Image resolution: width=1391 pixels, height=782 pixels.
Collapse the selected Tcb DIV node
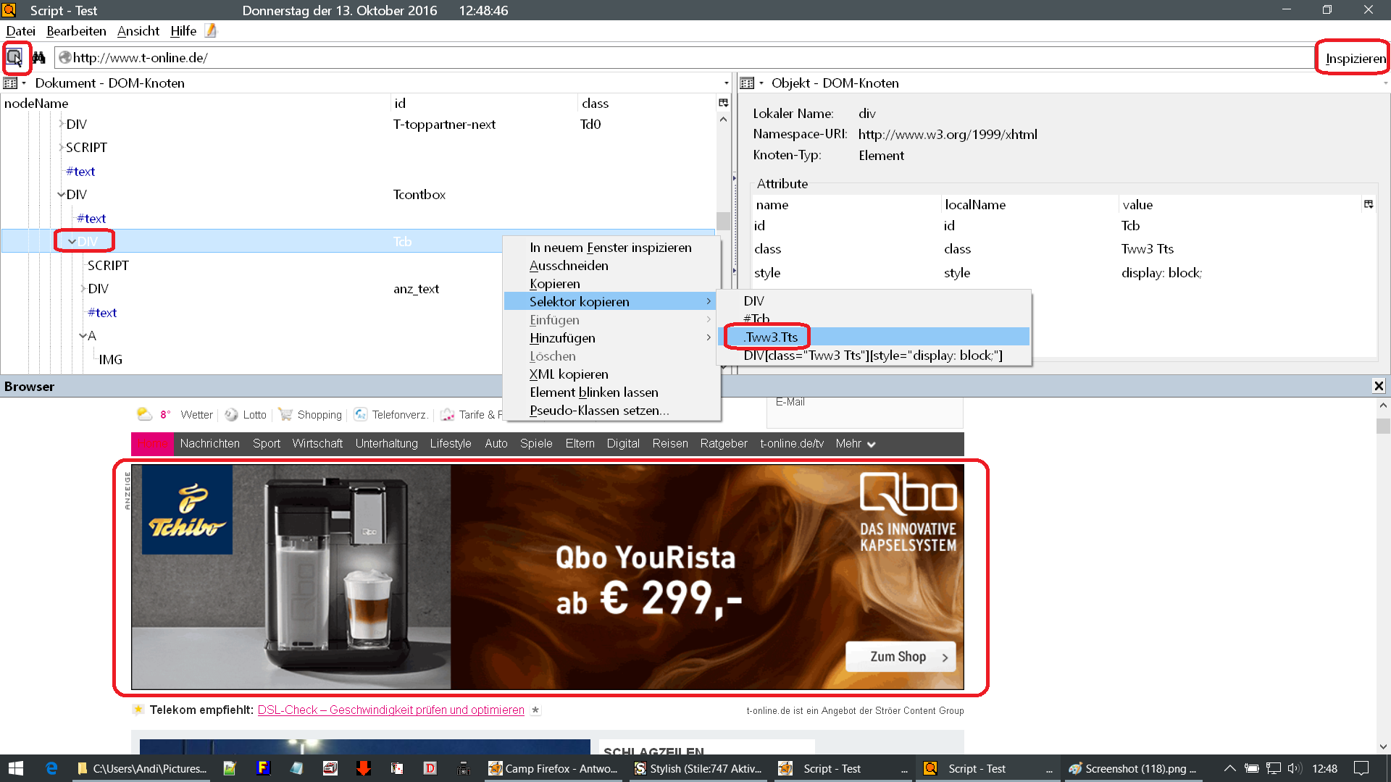point(72,242)
